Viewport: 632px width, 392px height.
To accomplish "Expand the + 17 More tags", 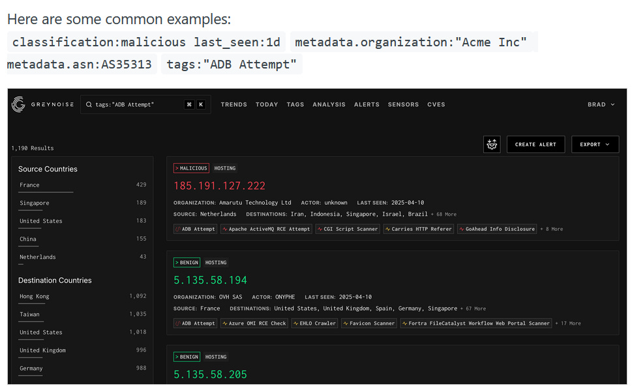I will pyautogui.click(x=568, y=323).
